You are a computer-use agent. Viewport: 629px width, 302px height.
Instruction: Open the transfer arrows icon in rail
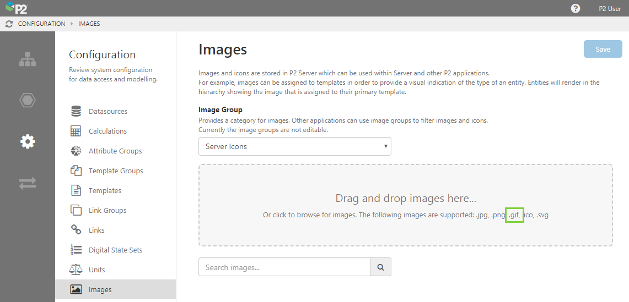[x=28, y=183]
